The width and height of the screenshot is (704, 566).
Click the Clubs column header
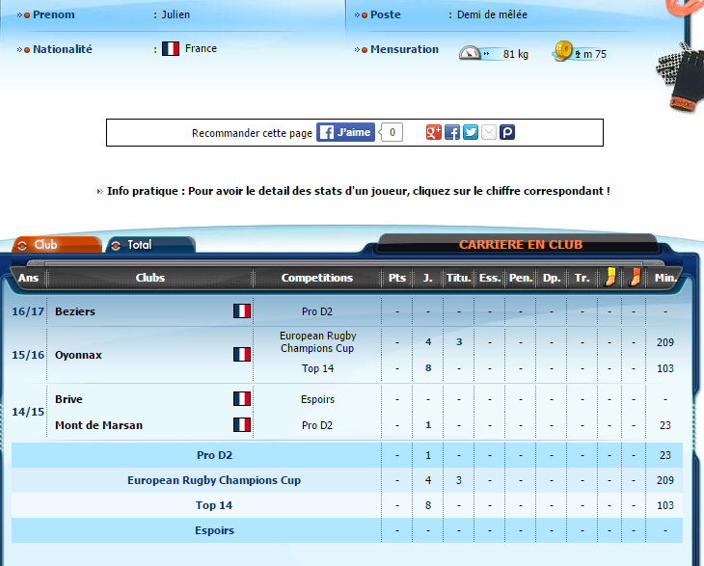click(149, 278)
